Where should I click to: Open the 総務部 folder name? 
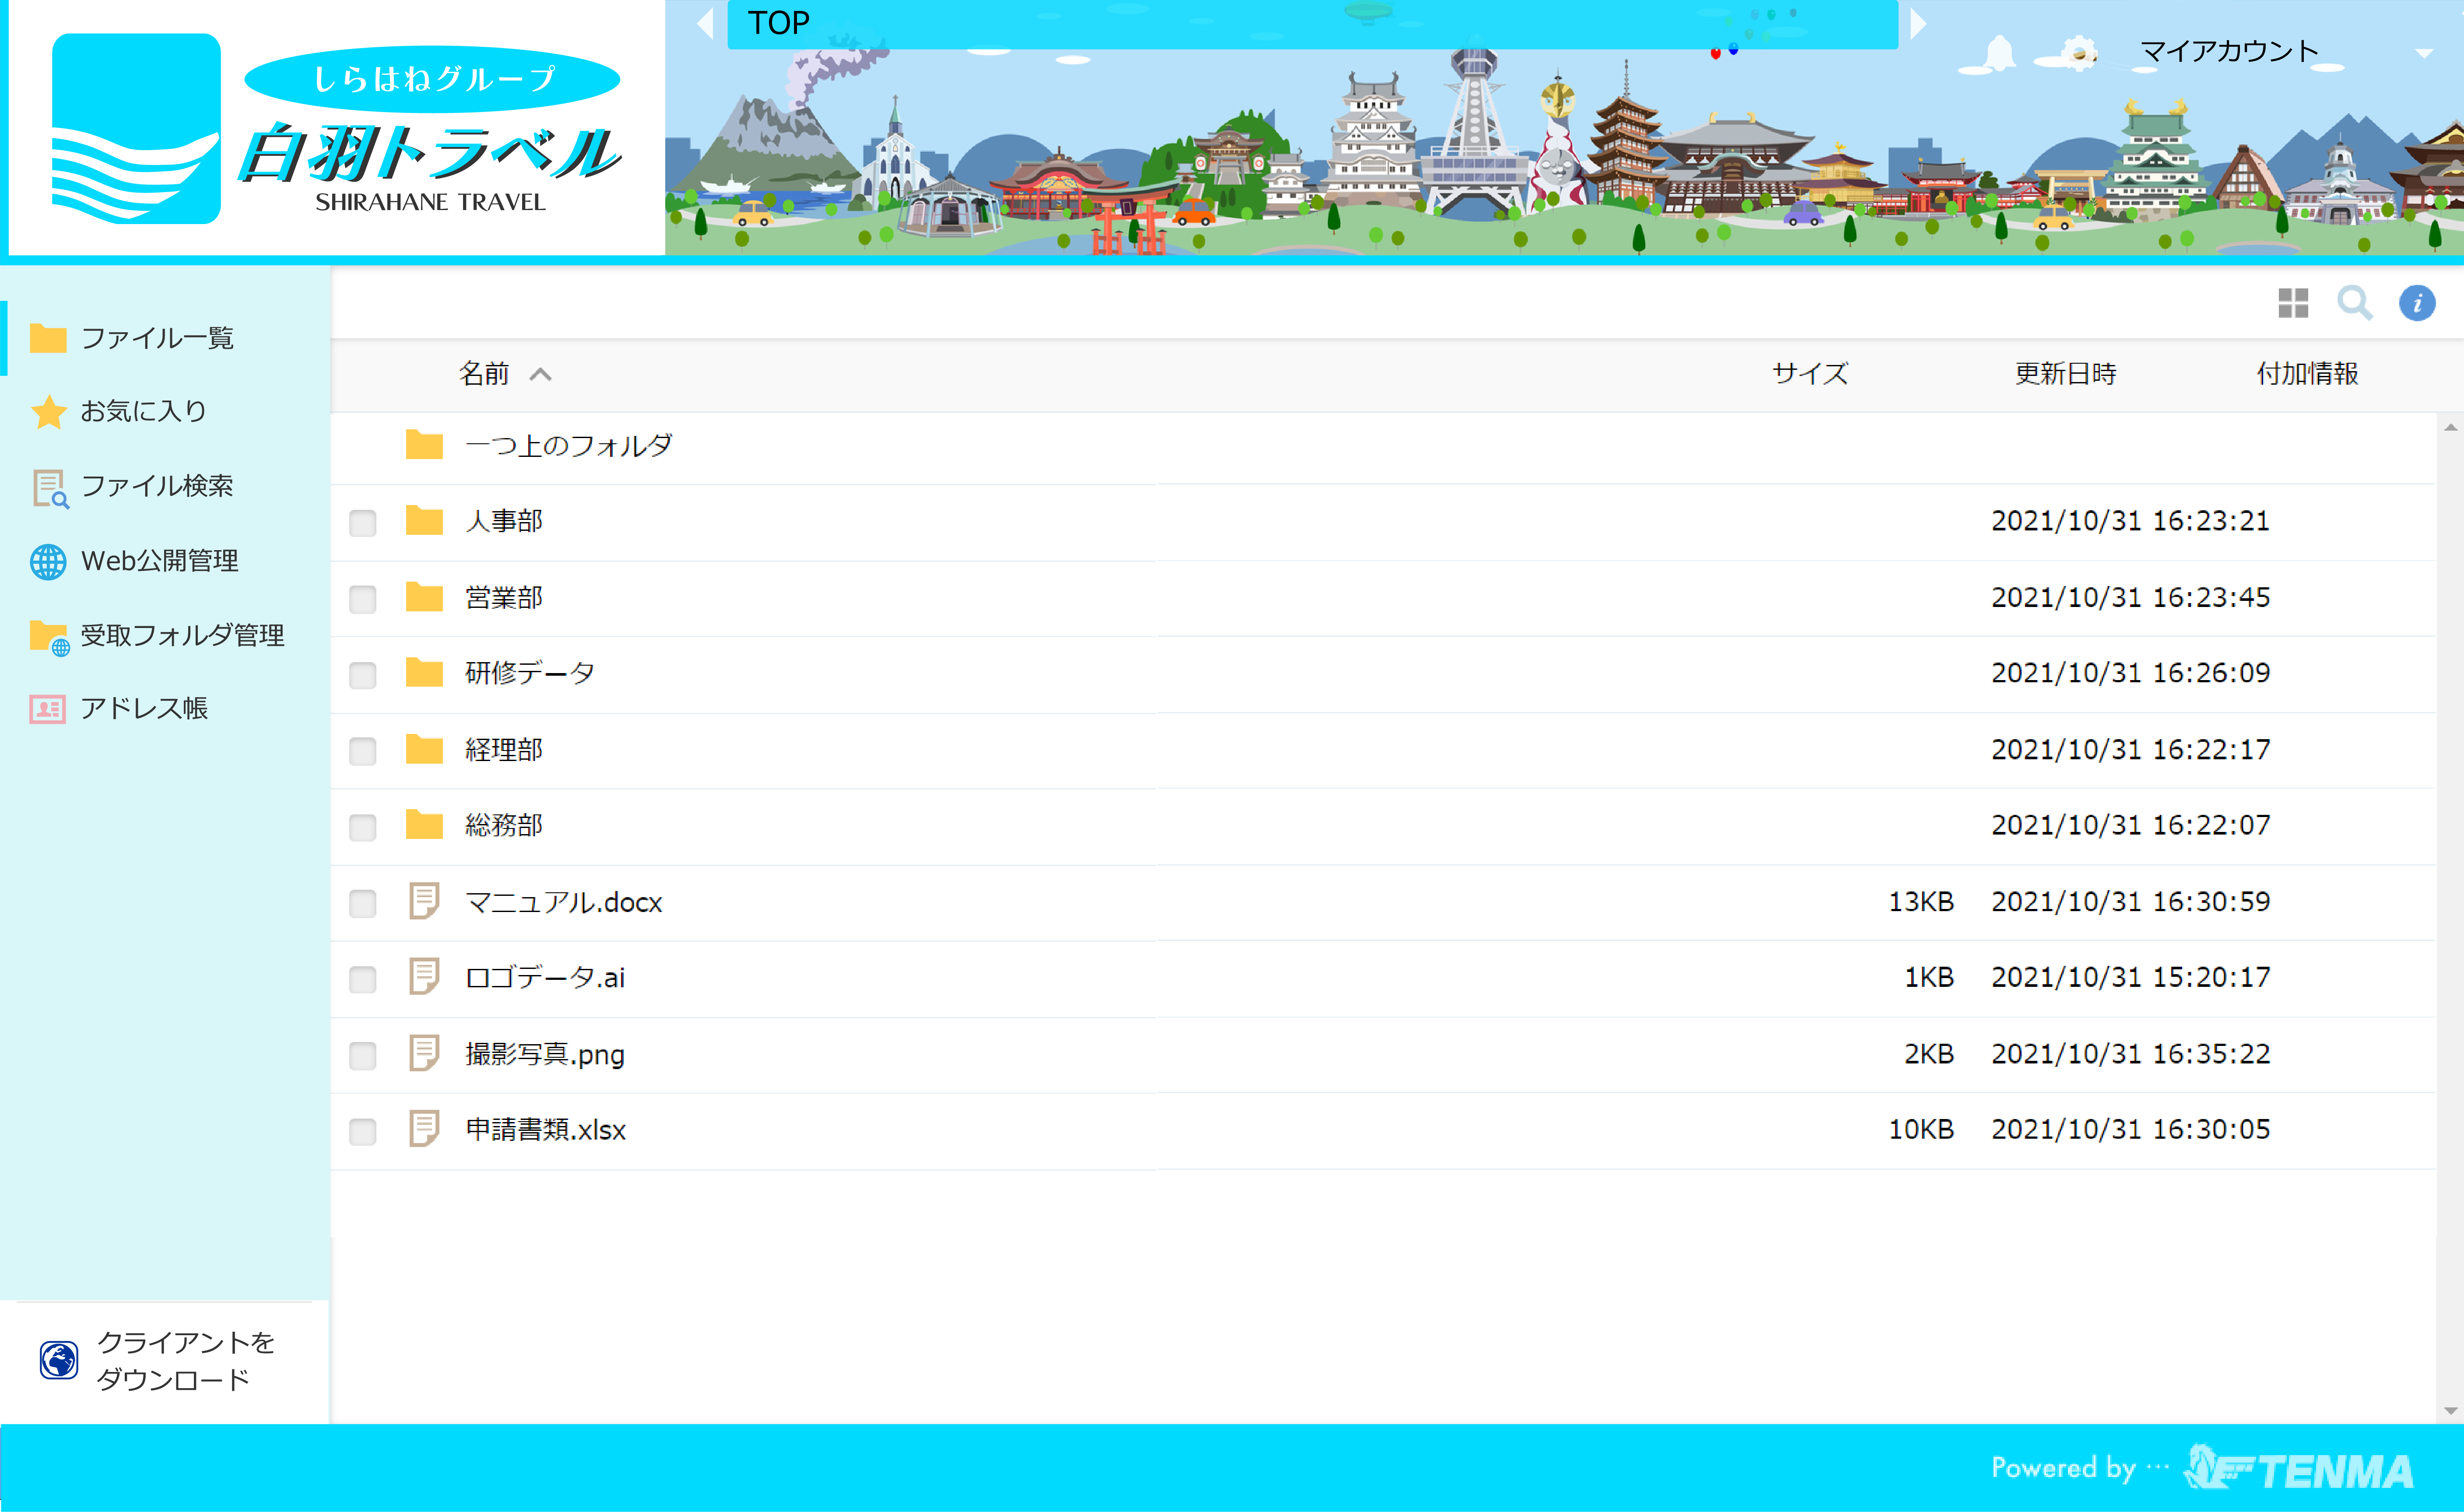(504, 825)
